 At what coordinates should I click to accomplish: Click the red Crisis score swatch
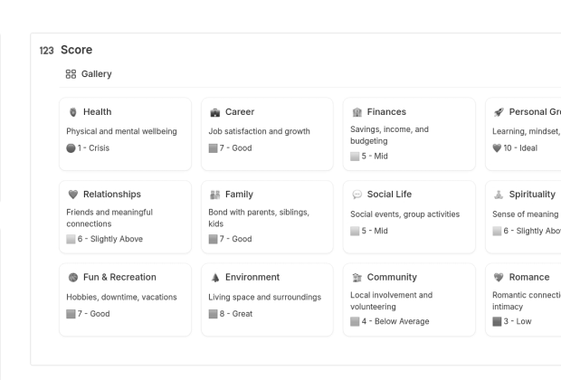point(71,147)
